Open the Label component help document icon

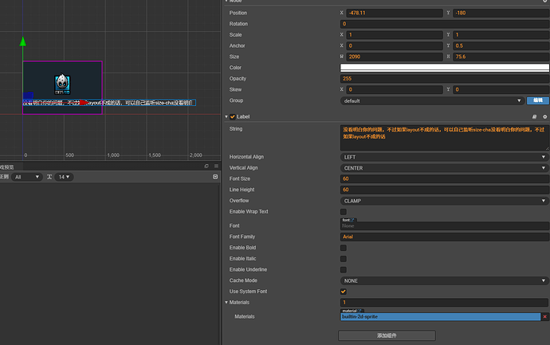click(535, 116)
